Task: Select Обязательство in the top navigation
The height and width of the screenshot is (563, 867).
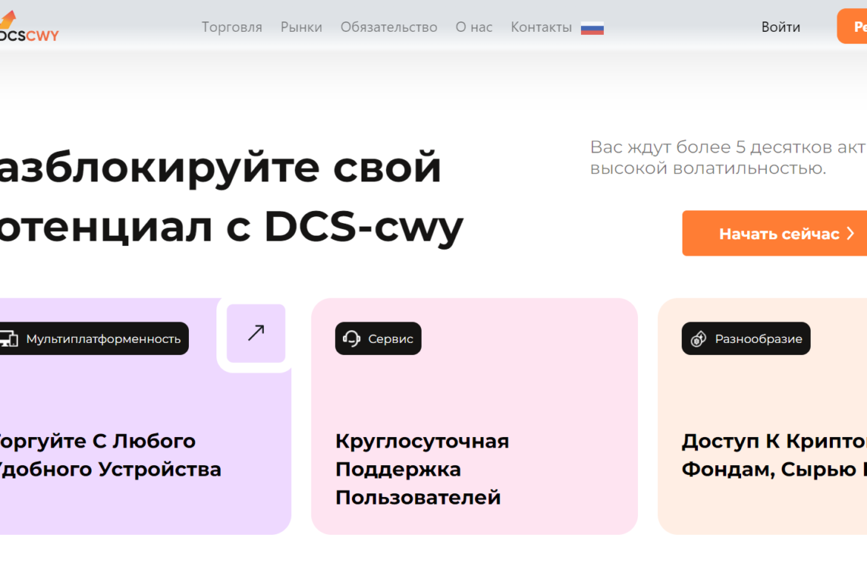Action: (x=388, y=27)
